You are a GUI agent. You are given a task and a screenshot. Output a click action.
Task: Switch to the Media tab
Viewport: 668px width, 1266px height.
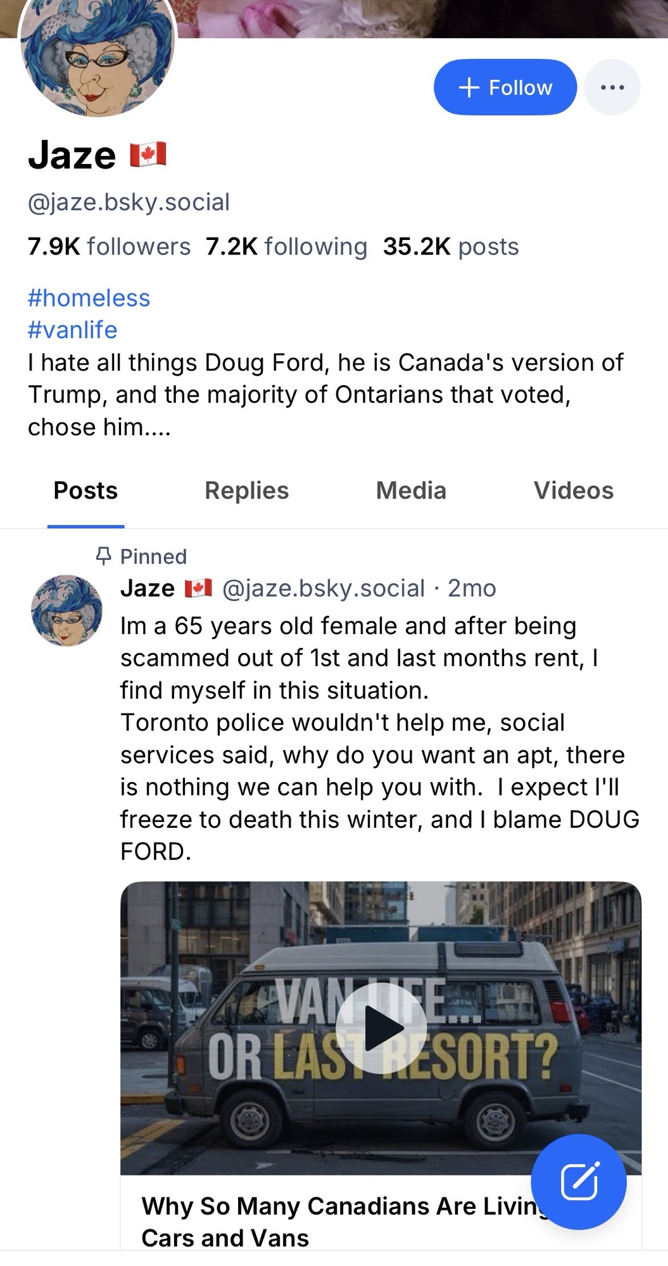click(x=411, y=491)
